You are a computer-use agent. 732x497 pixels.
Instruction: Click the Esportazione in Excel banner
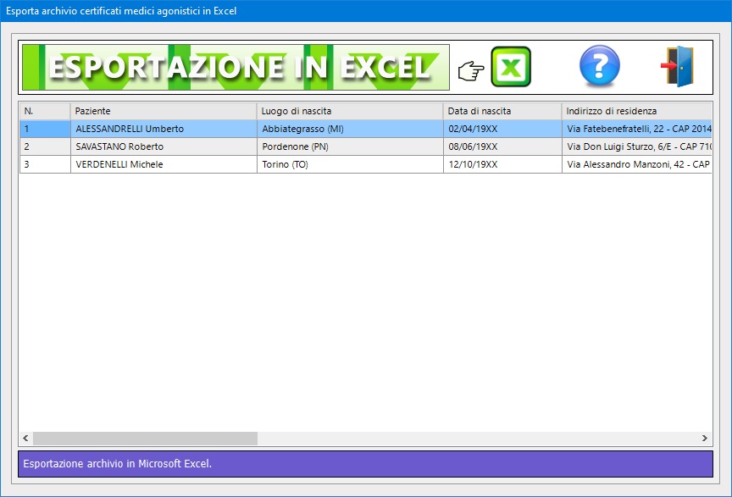click(x=236, y=67)
